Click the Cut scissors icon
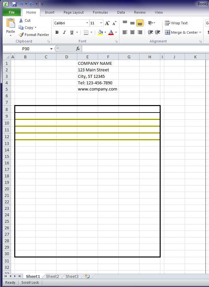Viewport: 209px width, 287px height. point(21,20)
